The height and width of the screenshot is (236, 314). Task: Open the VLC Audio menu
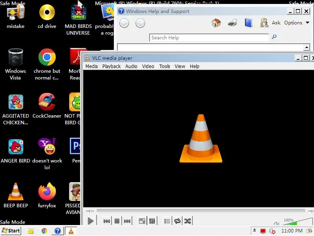coord(131,66)
